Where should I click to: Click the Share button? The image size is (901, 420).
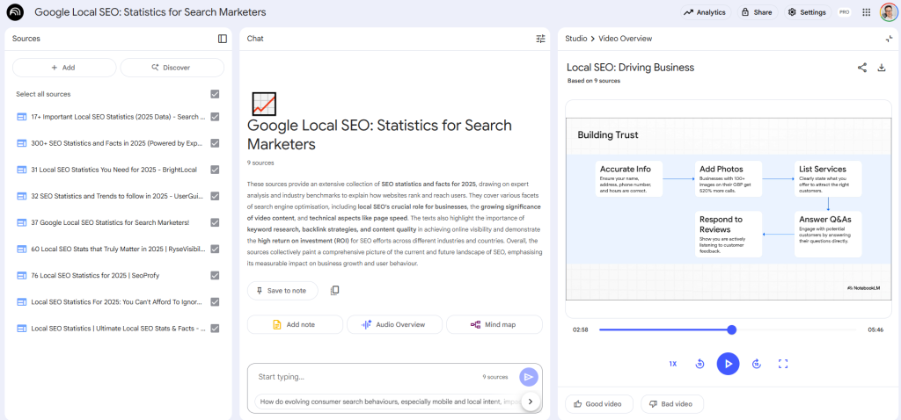tap(758, 12)
